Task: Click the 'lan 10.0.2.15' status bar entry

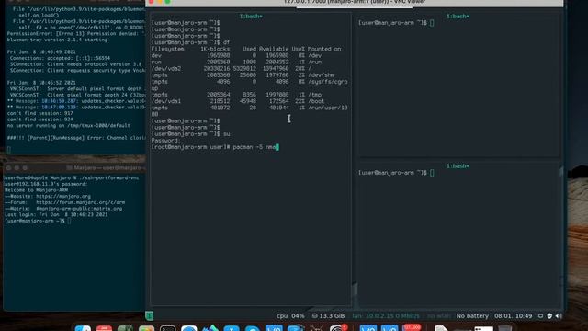Action: [386, 316]
